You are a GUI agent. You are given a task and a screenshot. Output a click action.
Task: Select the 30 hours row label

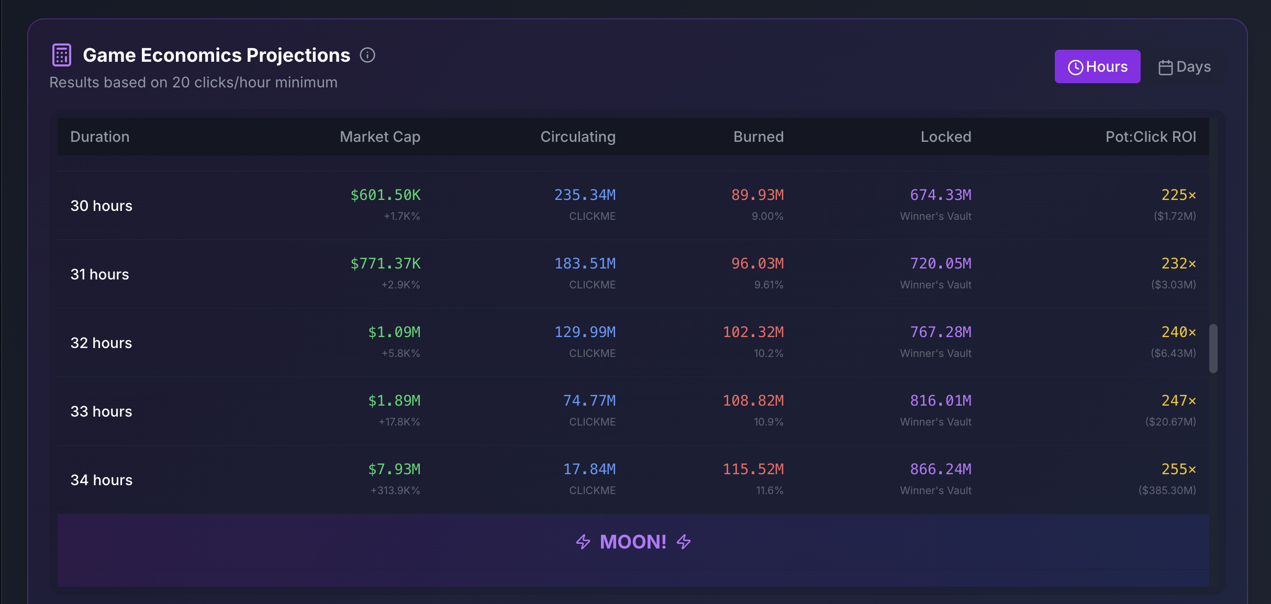[x=102, y=206]
